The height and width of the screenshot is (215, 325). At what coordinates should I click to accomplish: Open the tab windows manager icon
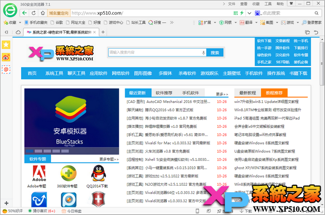(x=307, y=32)
